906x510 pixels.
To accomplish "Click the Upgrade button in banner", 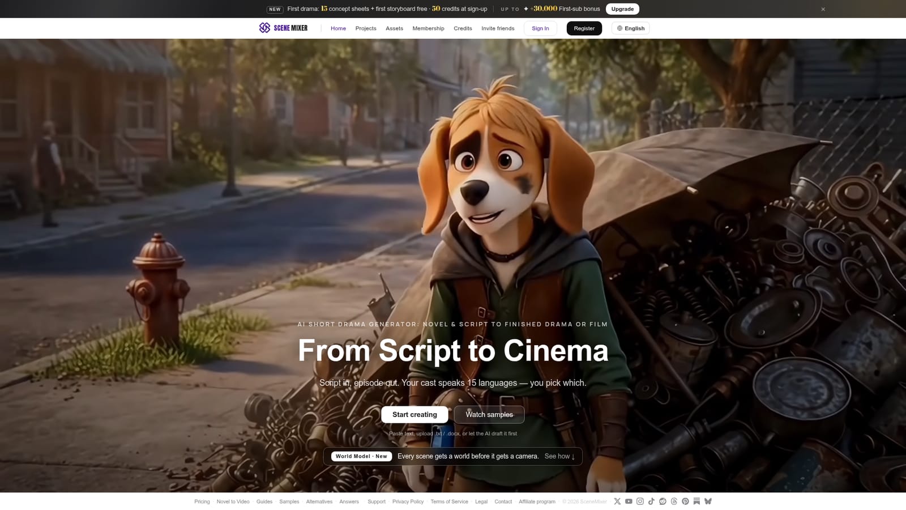I will (622, 9).
